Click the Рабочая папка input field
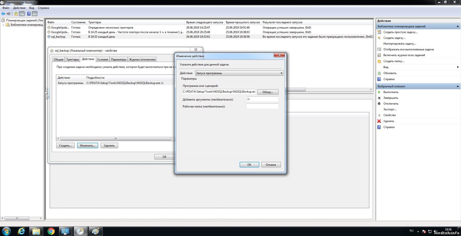Screen dimensions: 461x236 (x=262, y=106)
